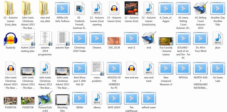
Task: Select the 12 - Autumn Leaves (Live)_data folder
Action: [9, 8]
